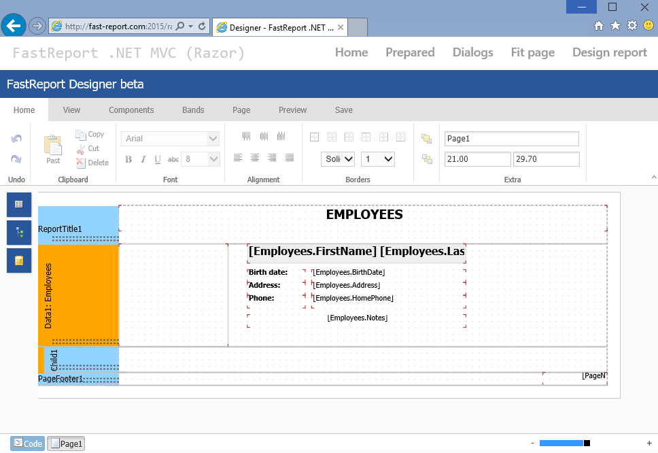Image resolution: width=658 pixels, height=453 pixels.
Task: Open the border width dropdown showing 1
Action: tap(377, 159)
